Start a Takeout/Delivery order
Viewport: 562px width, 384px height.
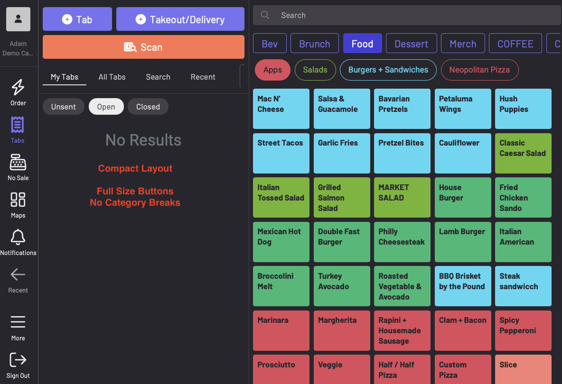pos(180,19)
